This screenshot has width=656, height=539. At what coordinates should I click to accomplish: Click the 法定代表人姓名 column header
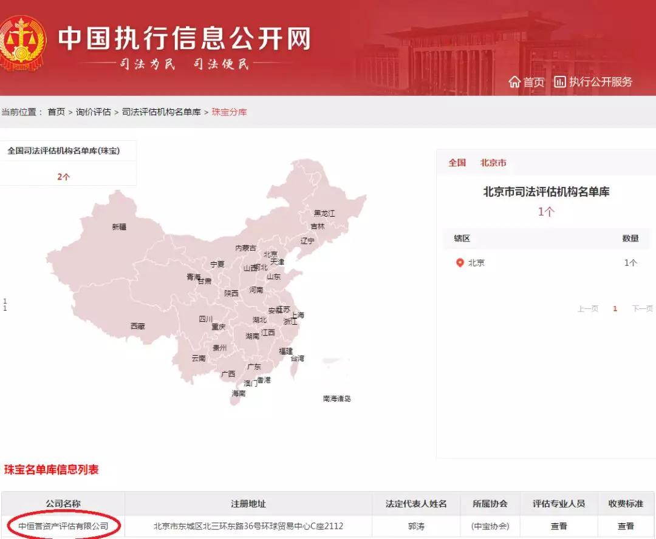tap(416, 503)
